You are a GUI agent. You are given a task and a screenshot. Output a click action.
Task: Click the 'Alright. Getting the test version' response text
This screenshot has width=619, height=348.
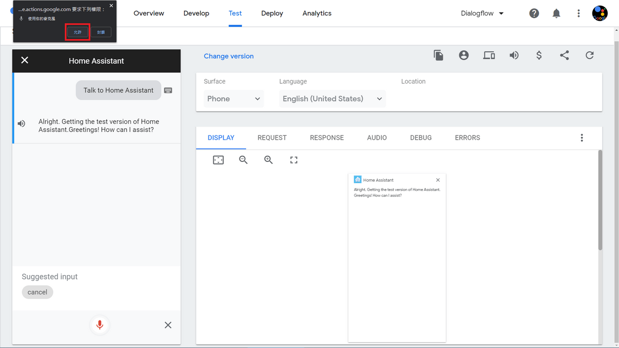coord(99,126)
